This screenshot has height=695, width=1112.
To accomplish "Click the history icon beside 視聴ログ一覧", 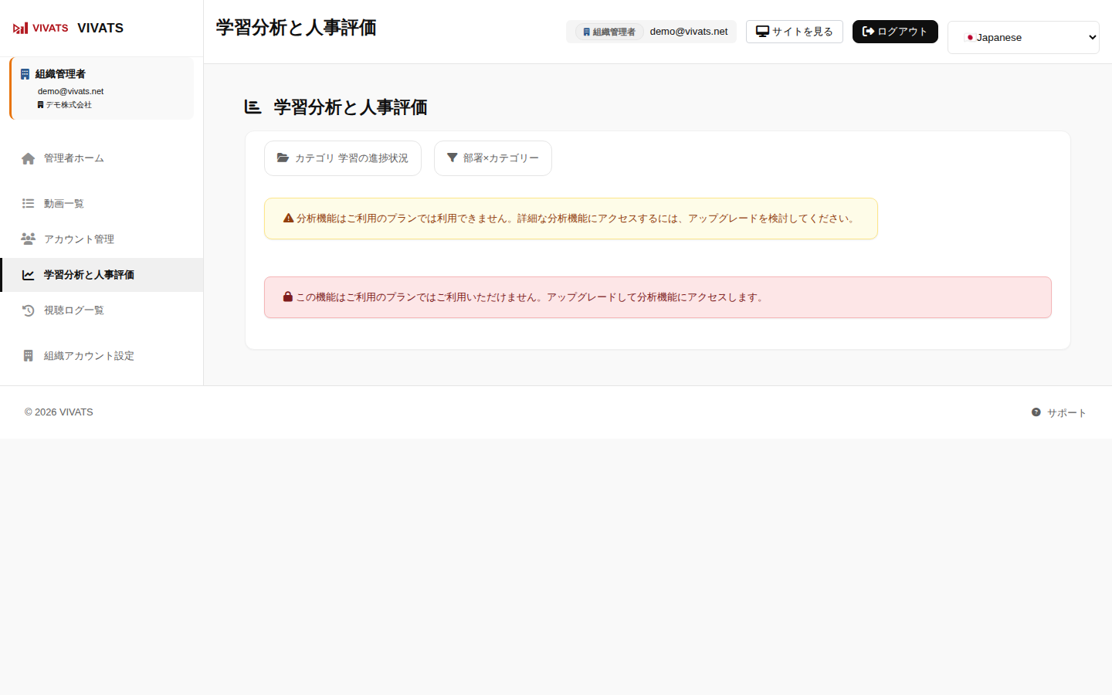I will tap(28, 310).
